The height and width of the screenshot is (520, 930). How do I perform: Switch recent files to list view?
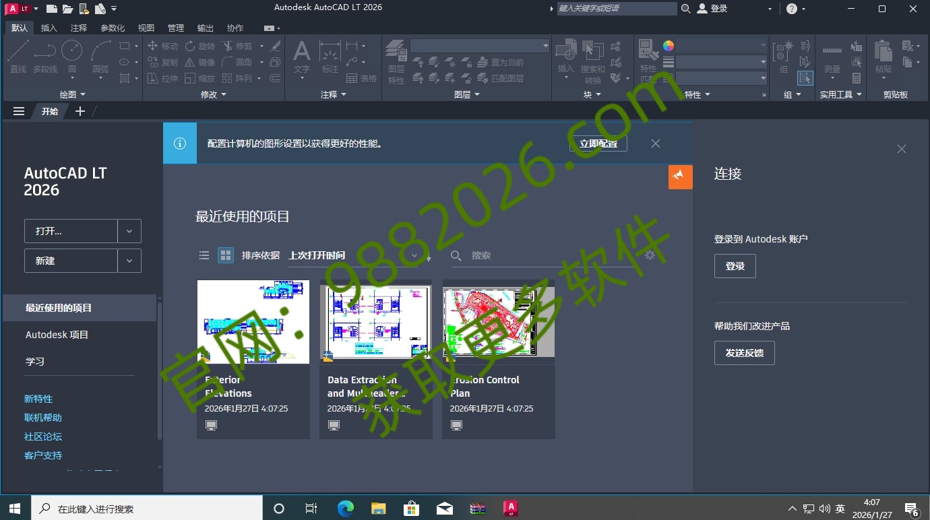click(x=204, y=255)
